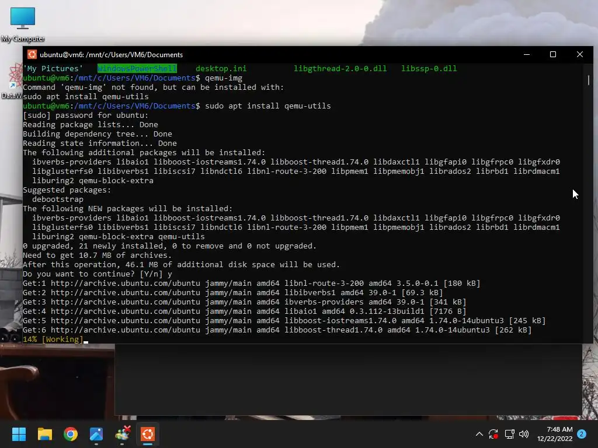This screenshot has height=448, width=598.
Task: Launch File Explorer from taskbar
Action: 44,434
